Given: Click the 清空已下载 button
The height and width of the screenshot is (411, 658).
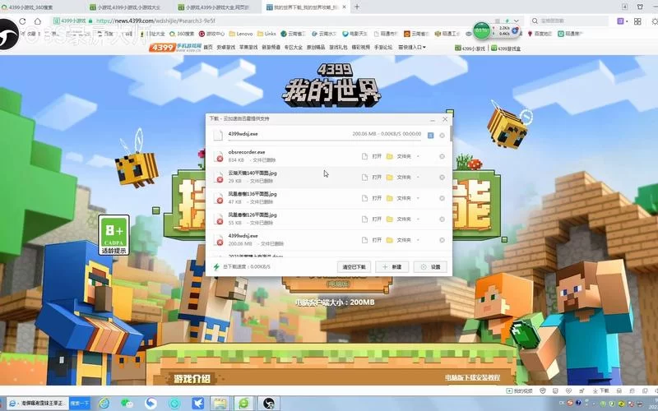Looking at the screenshot, I should tap(354, 266).
